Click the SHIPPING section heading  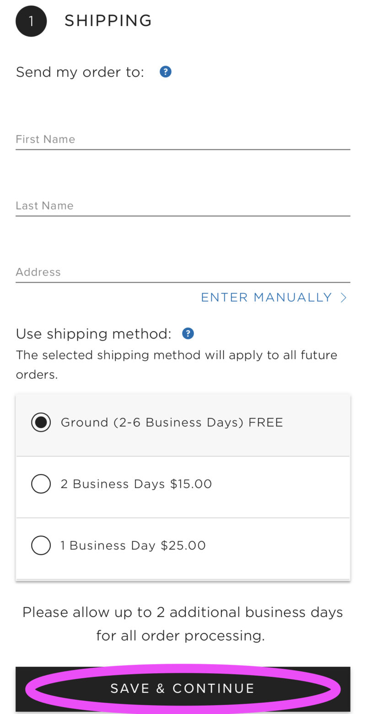(108, 21)
